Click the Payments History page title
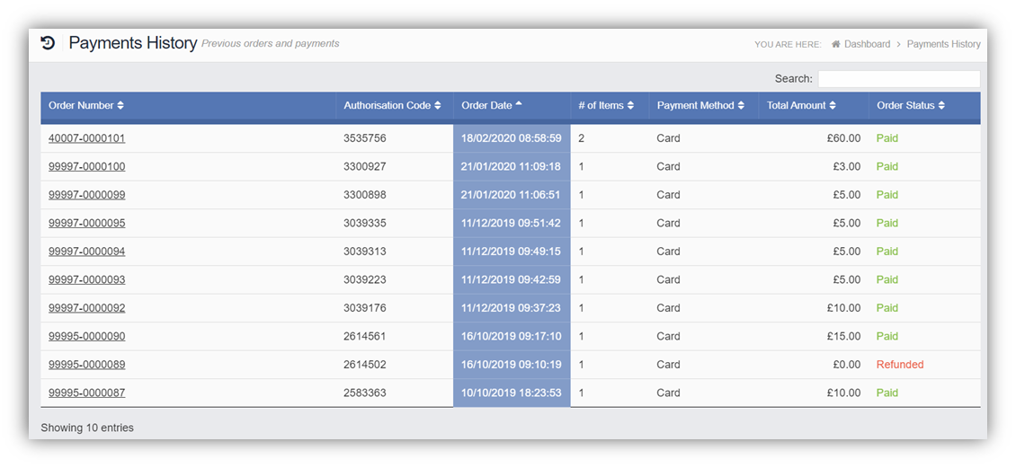The image size is (1016, 468). pyautogui.click(x=133, y=43)
